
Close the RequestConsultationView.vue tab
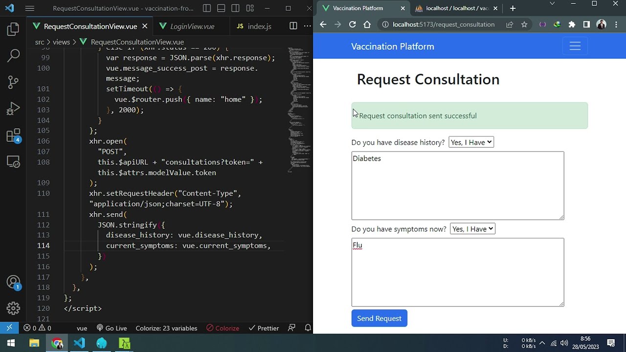144,26
